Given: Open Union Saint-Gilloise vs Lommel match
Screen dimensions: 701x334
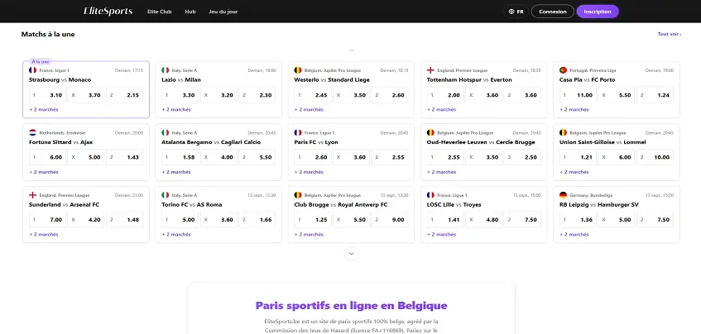Looking at the screenshot, I should 603,142.
